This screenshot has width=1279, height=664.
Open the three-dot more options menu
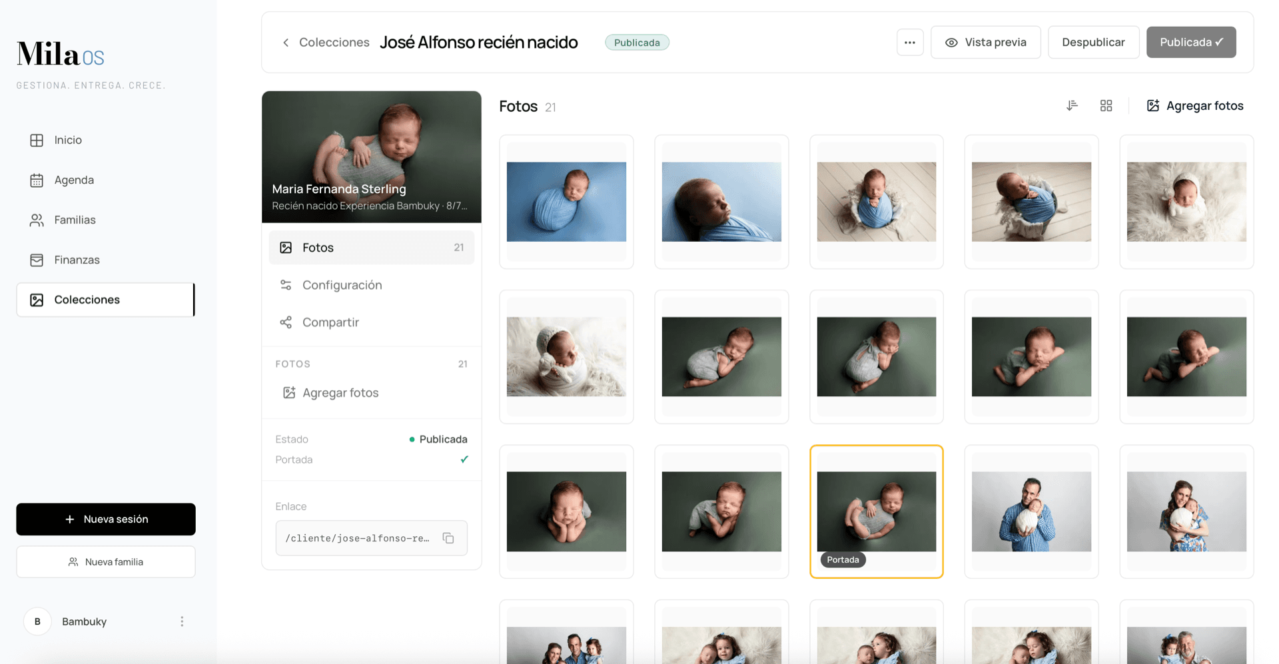click(909, 42)
